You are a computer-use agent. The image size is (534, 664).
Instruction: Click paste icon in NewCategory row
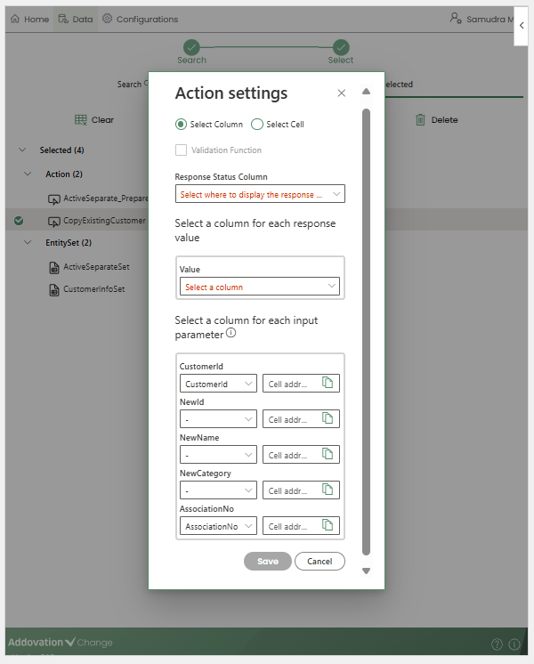tap(328, 490)
